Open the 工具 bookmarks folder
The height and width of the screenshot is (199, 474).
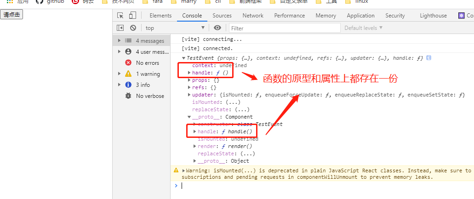pos(327,2)
